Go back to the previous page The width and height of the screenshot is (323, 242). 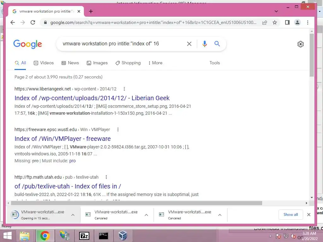(13, 22)
